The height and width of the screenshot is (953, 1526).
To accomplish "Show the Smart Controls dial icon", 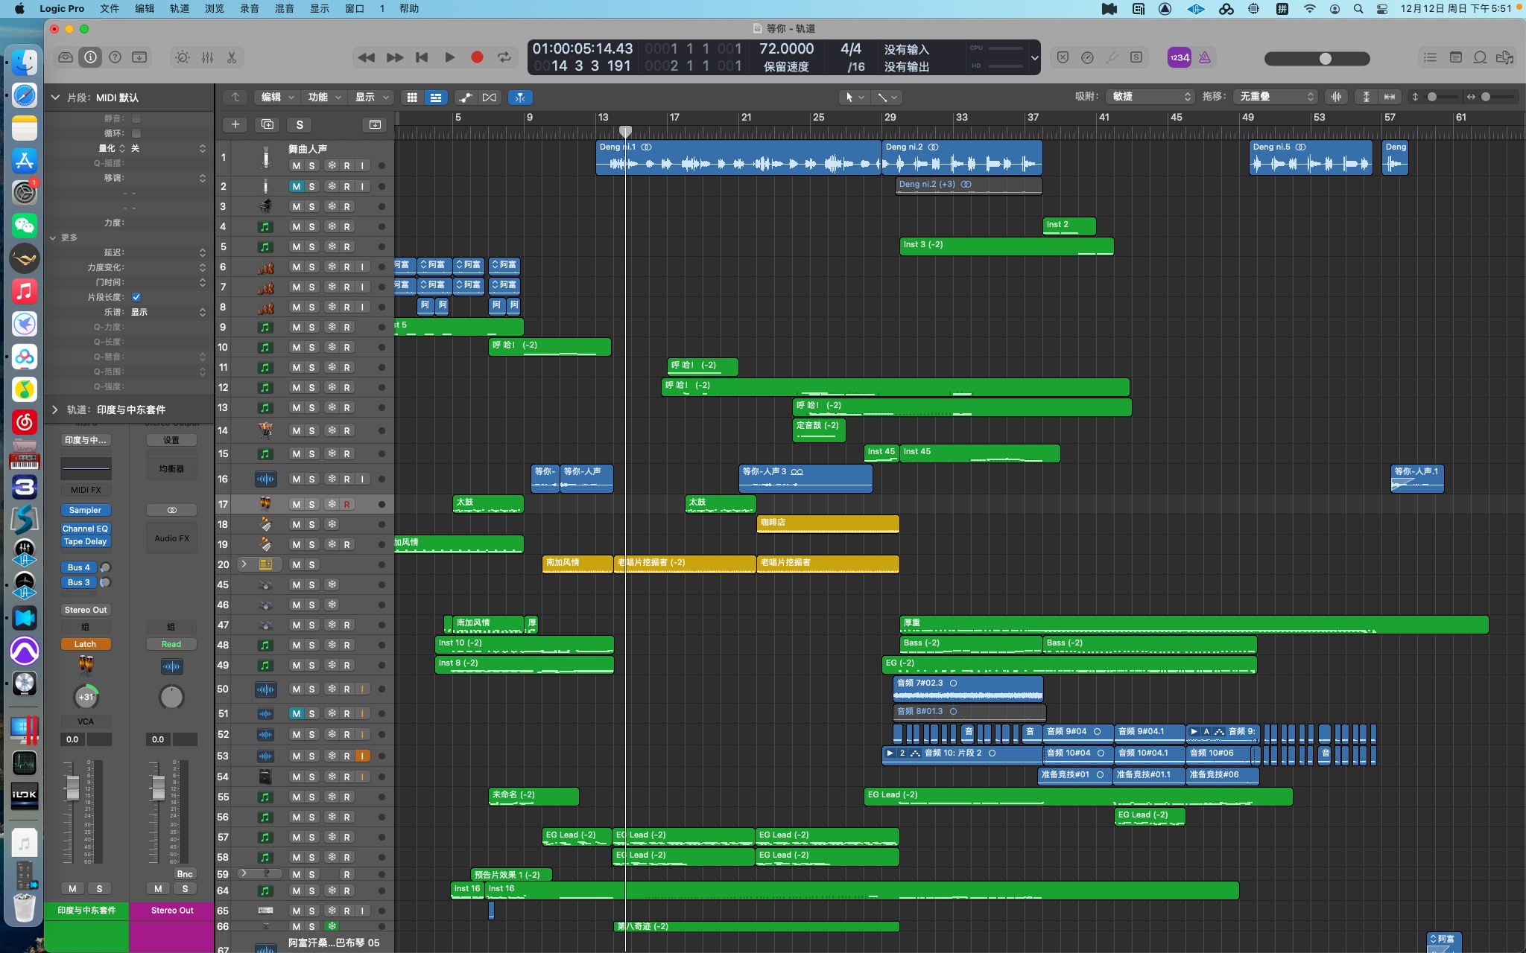I will point(183,57).
